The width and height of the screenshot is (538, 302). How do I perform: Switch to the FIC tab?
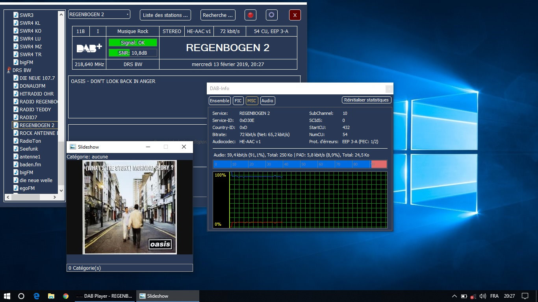pos(238,101)
